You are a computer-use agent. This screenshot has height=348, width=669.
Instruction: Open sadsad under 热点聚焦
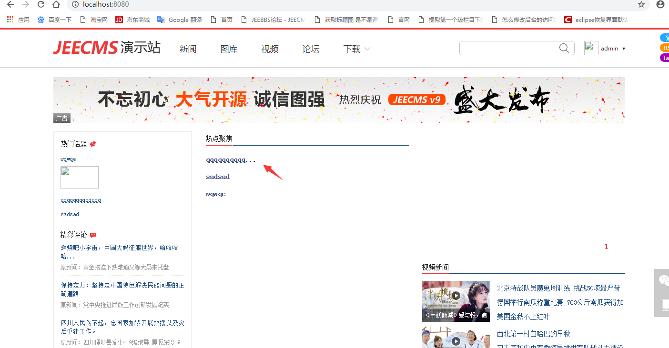pyautogui.click(x=218, y=177)
